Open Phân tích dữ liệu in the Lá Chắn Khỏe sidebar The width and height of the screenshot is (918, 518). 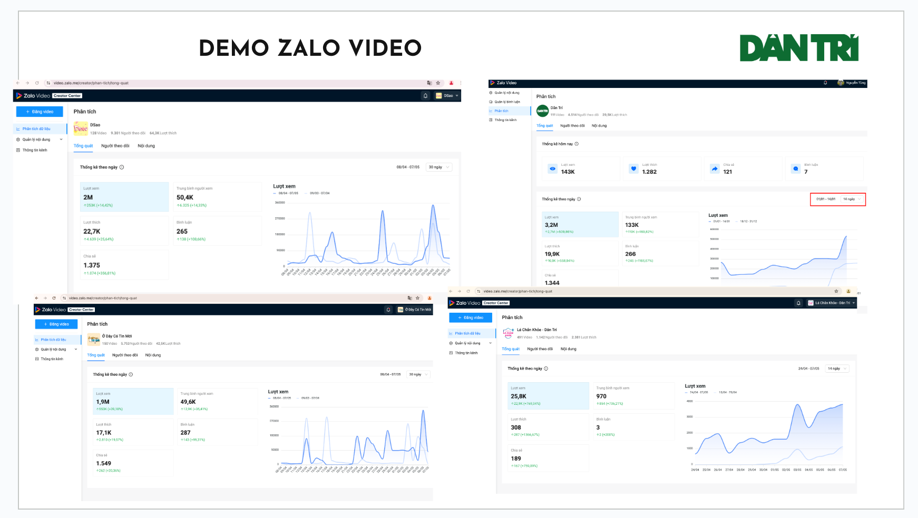coord(472,333)
